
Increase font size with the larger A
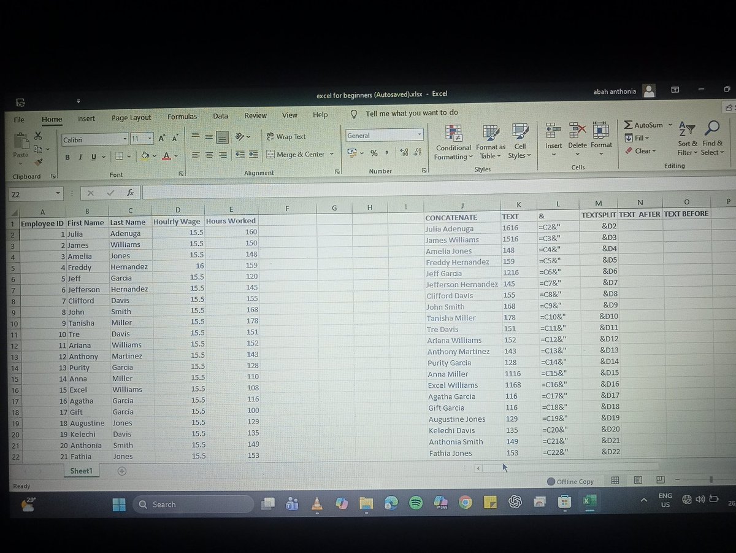(x=162, y=139)
